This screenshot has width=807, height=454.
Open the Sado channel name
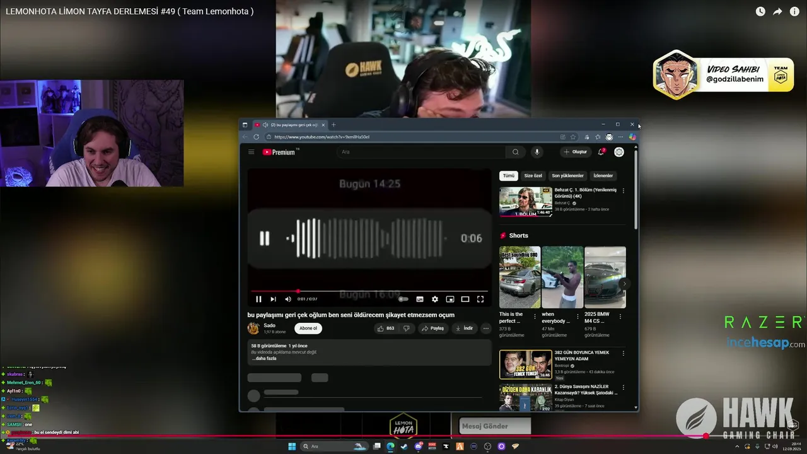click(x=269, y=325)
